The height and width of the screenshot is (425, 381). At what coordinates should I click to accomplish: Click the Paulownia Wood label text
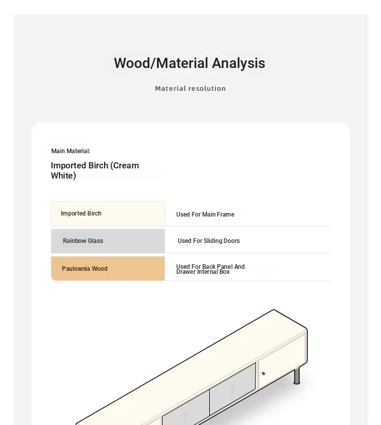click(85, 269)
